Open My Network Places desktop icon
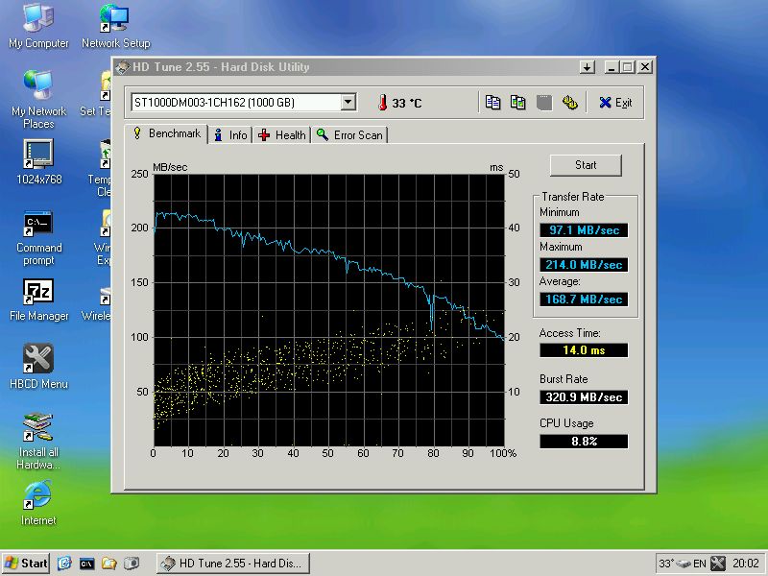 38,100
